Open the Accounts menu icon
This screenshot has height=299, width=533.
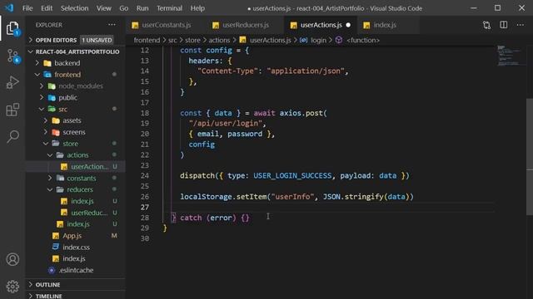coord(12,259)
